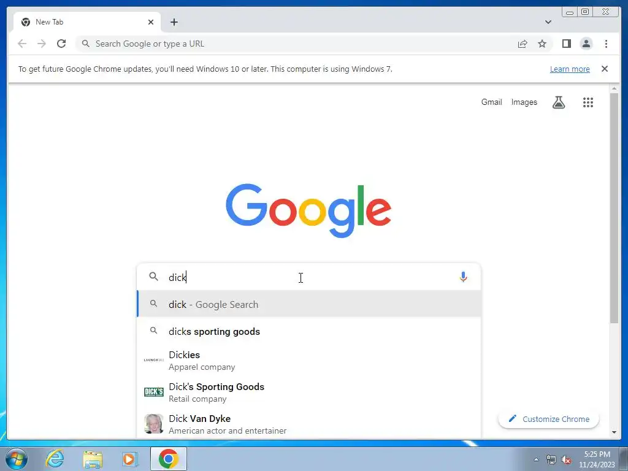This screenshot has height=471, width=628.
Task: Bookmark this tab with the star icon
Action: tap(542, 44)
